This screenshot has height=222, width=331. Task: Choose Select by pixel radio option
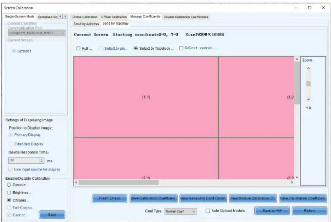pos(101,49)
